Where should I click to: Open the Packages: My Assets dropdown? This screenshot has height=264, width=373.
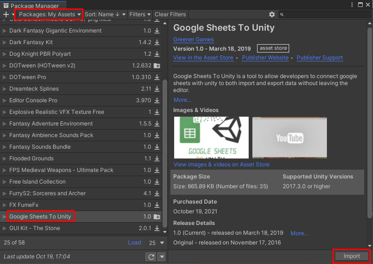(x=50, y=14)
